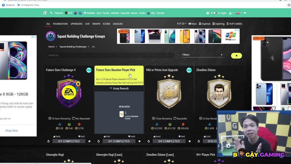Click the yellow star favorites button

point(236,56)
